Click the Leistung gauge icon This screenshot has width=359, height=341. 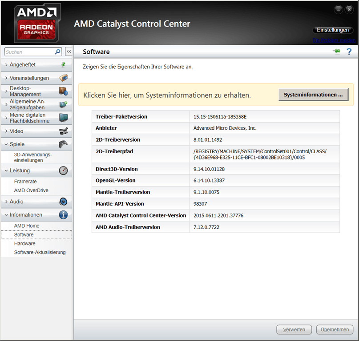coord(64,170)
